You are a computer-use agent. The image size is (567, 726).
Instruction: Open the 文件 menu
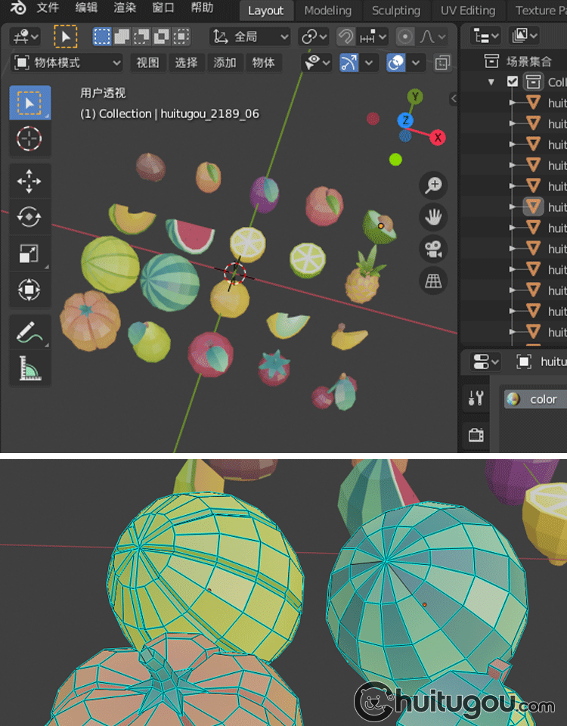48,8
